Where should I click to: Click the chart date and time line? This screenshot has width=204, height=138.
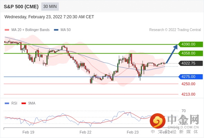coord(49,17)
